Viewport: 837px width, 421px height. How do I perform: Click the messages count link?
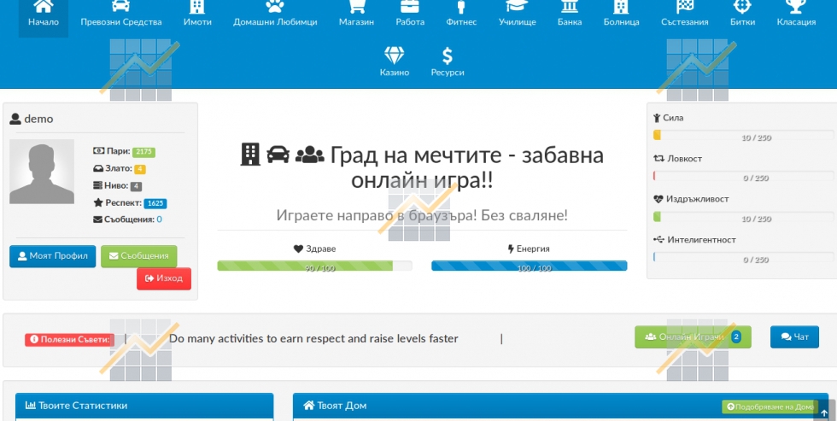(x=159, y=219)
